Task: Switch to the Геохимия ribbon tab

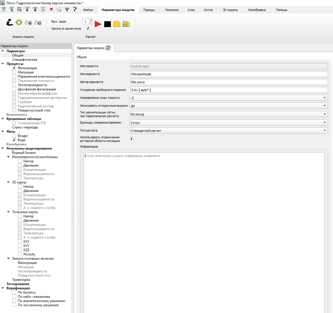Action: tap(172, 10)
